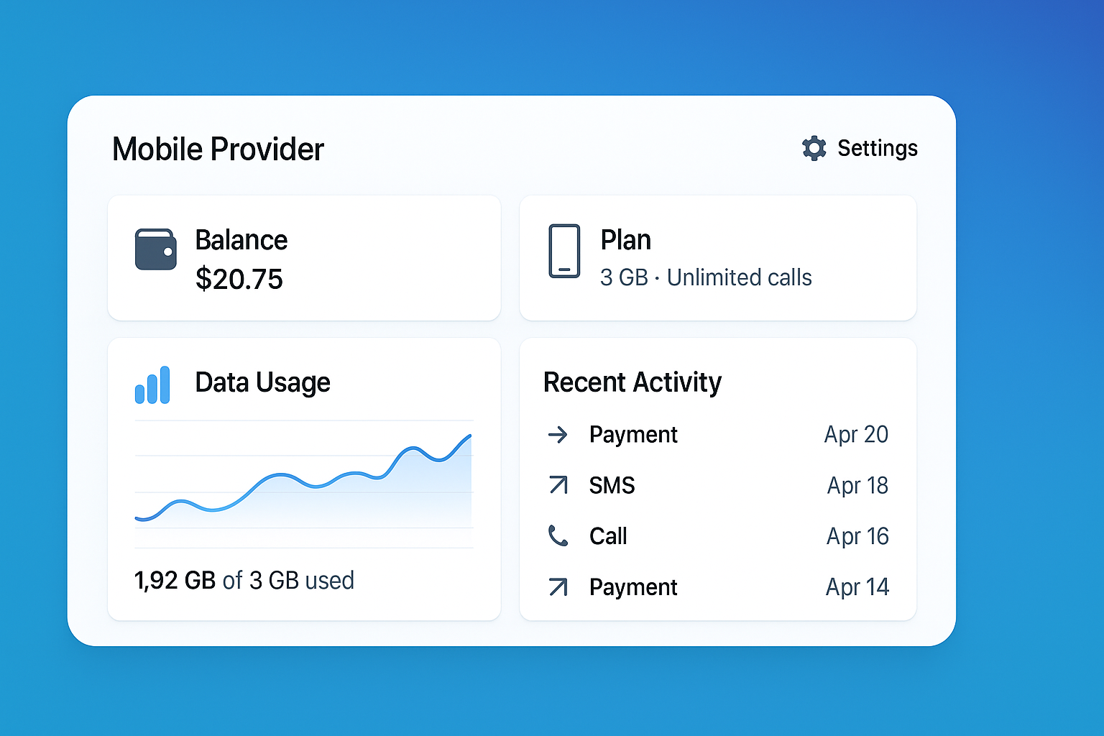The height and width of the screenshot is (736, 1104).
Task: Click the Apr 20 date
Action: tap(856, 435)
